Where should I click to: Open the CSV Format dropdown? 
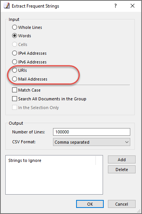click(92, 142)
